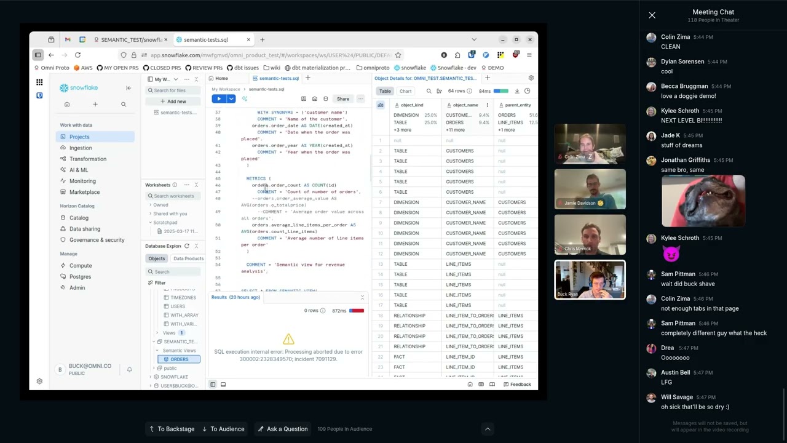Open Projects in the Snowflake sidebar

(x=95, y=137)
